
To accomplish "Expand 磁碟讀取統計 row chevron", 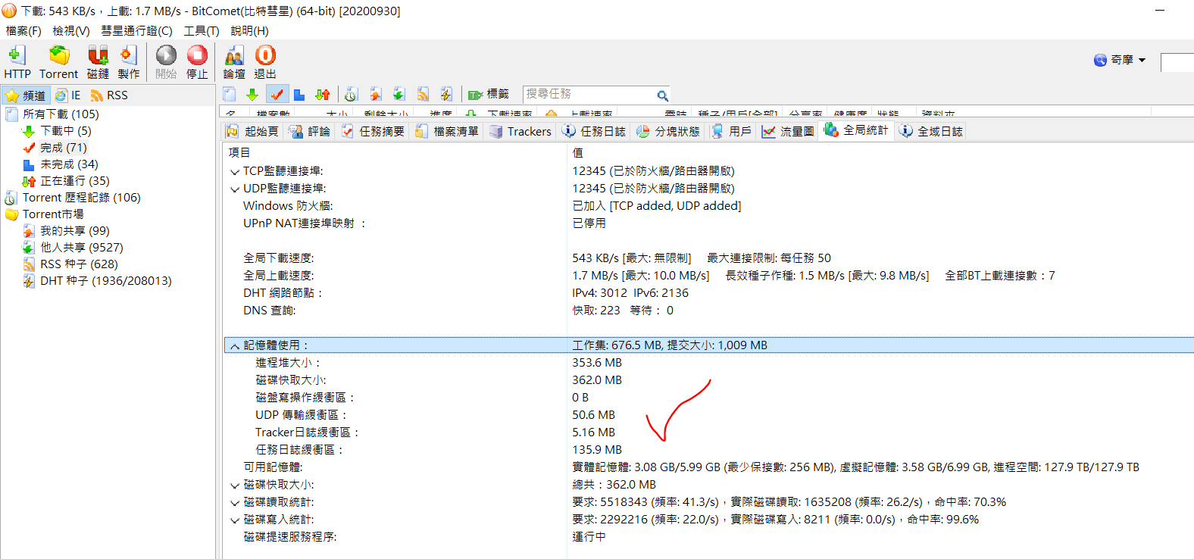I will click(x=235, y=503).
